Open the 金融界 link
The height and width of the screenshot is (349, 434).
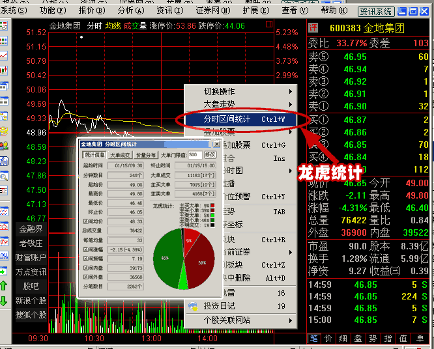[x=31, y=229]
